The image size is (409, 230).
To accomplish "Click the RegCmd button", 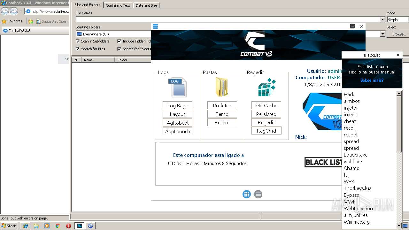I will (x=266, y=131).
